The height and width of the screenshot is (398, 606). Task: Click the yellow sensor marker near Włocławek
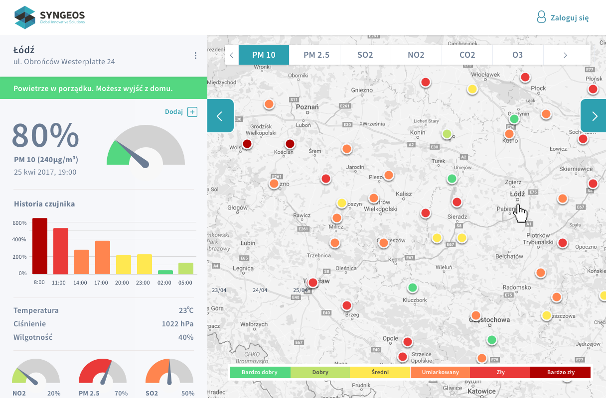pyautogui.click(x=472, y=90)
